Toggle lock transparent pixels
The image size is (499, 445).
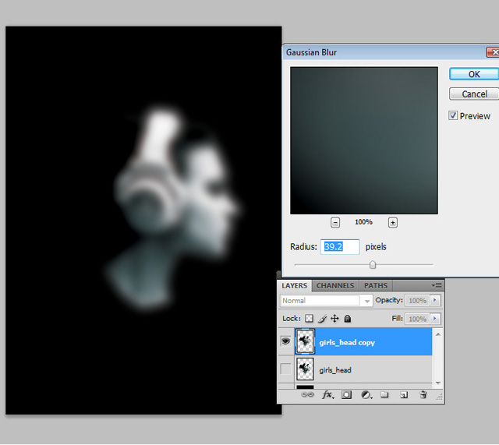pyautogui.click(x=309, y=319)
